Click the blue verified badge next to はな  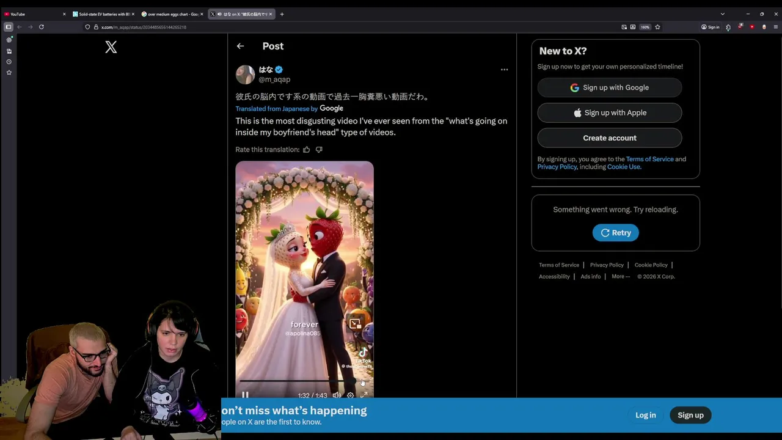coord(279,70)
